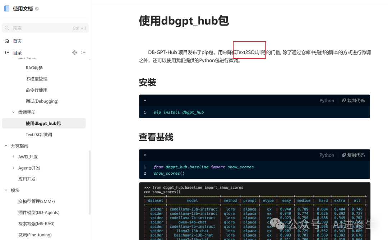Collapse the show_scores code block arrow
Image resolution: width=388 pixels, height=240 pixels.
point(145,155)
